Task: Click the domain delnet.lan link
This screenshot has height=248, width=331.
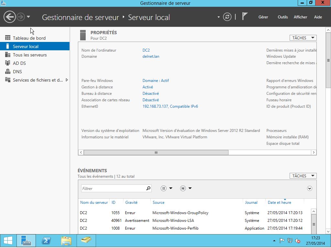Action: point(151,56)
